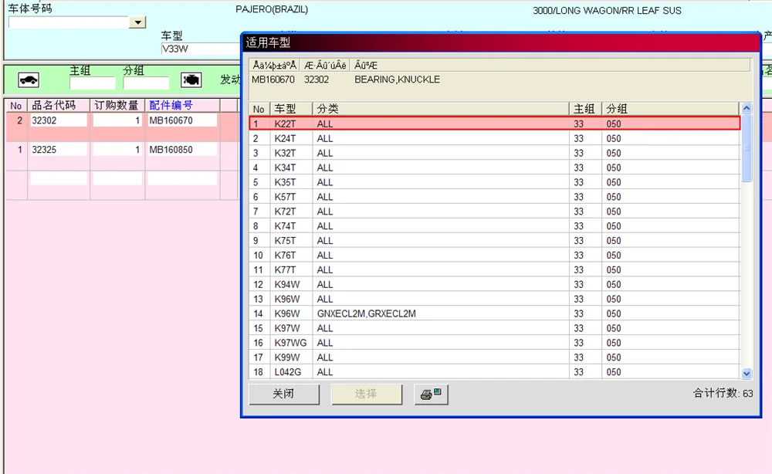Click the 品名代码 column header

[59, 105]
